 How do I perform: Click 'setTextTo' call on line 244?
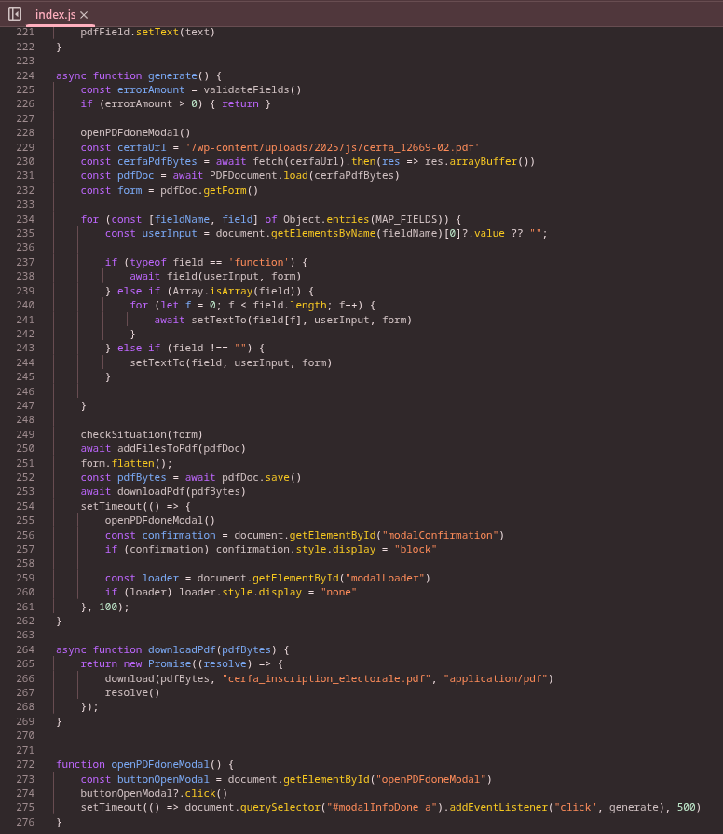click(x=157, y=362)
